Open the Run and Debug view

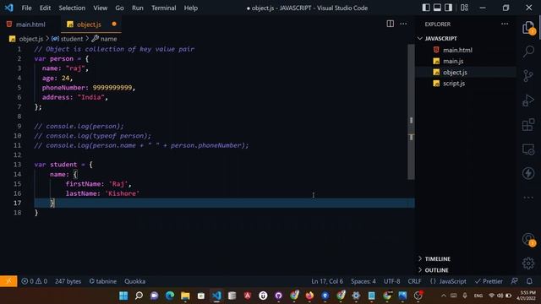(528, 100)
